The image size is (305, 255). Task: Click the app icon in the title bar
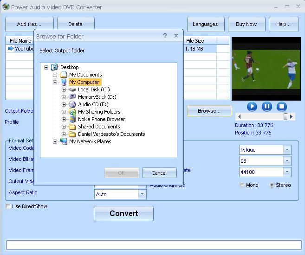click(6, 7)
